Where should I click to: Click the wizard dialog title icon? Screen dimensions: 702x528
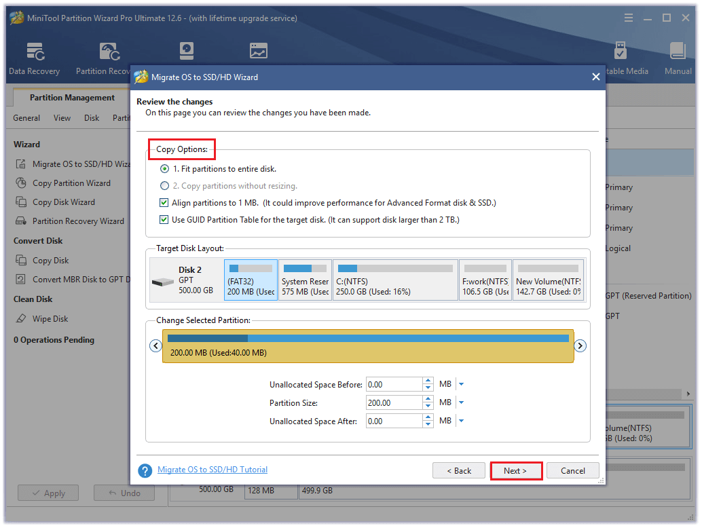(x=141, y=77)
